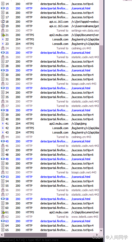
Task: Select i.snssdk.com host in session 23
Action: point(60,44)
